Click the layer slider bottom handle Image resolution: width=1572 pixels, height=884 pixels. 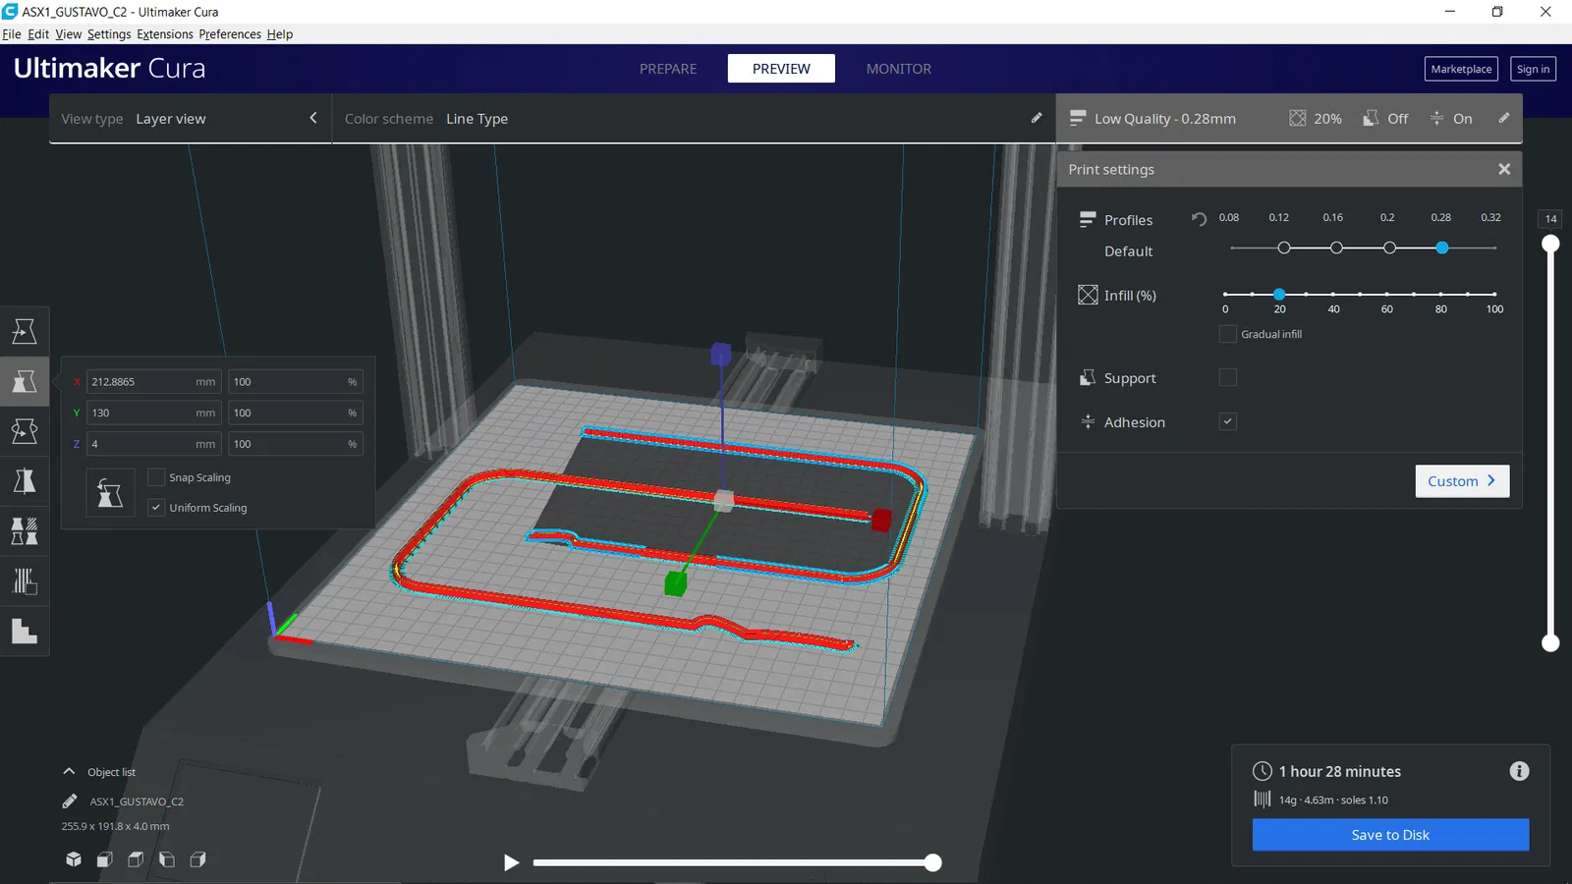point(1550,642)
